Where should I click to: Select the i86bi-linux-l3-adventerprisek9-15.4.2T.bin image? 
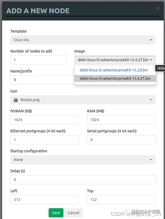point(115,78)
